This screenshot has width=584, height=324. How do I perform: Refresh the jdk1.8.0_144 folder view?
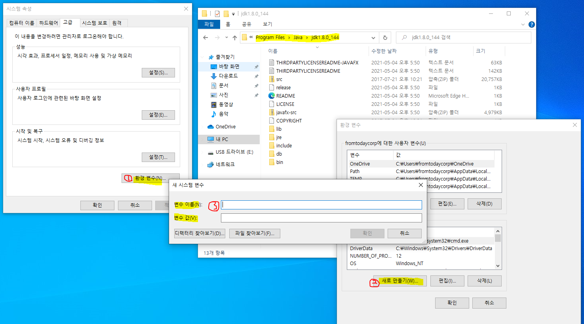coord(385,38)
